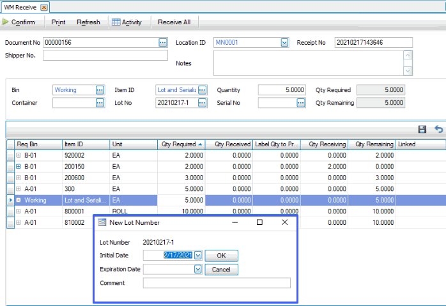Open the Serial No lookup button
The width and height of the screenshot is (446, 306).
(x=301, y=102)
